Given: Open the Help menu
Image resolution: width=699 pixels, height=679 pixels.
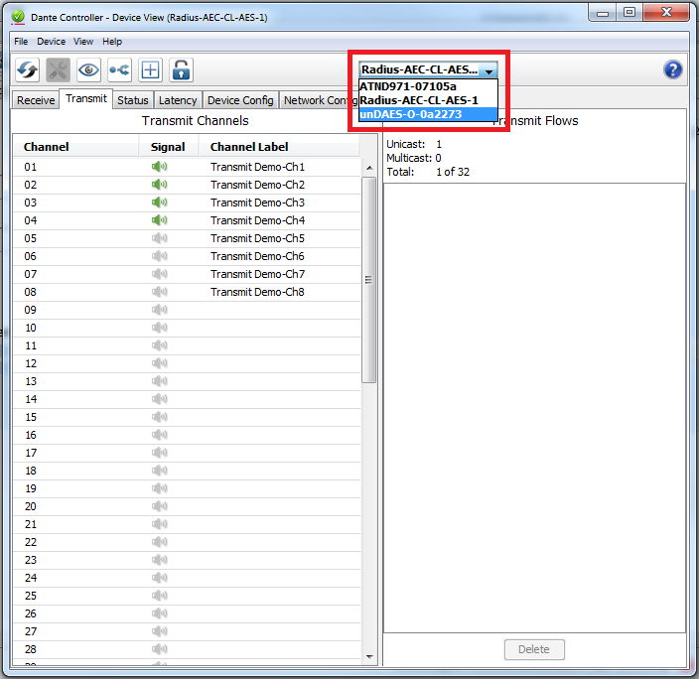Looking at the screenshot, I should point(112,42).
